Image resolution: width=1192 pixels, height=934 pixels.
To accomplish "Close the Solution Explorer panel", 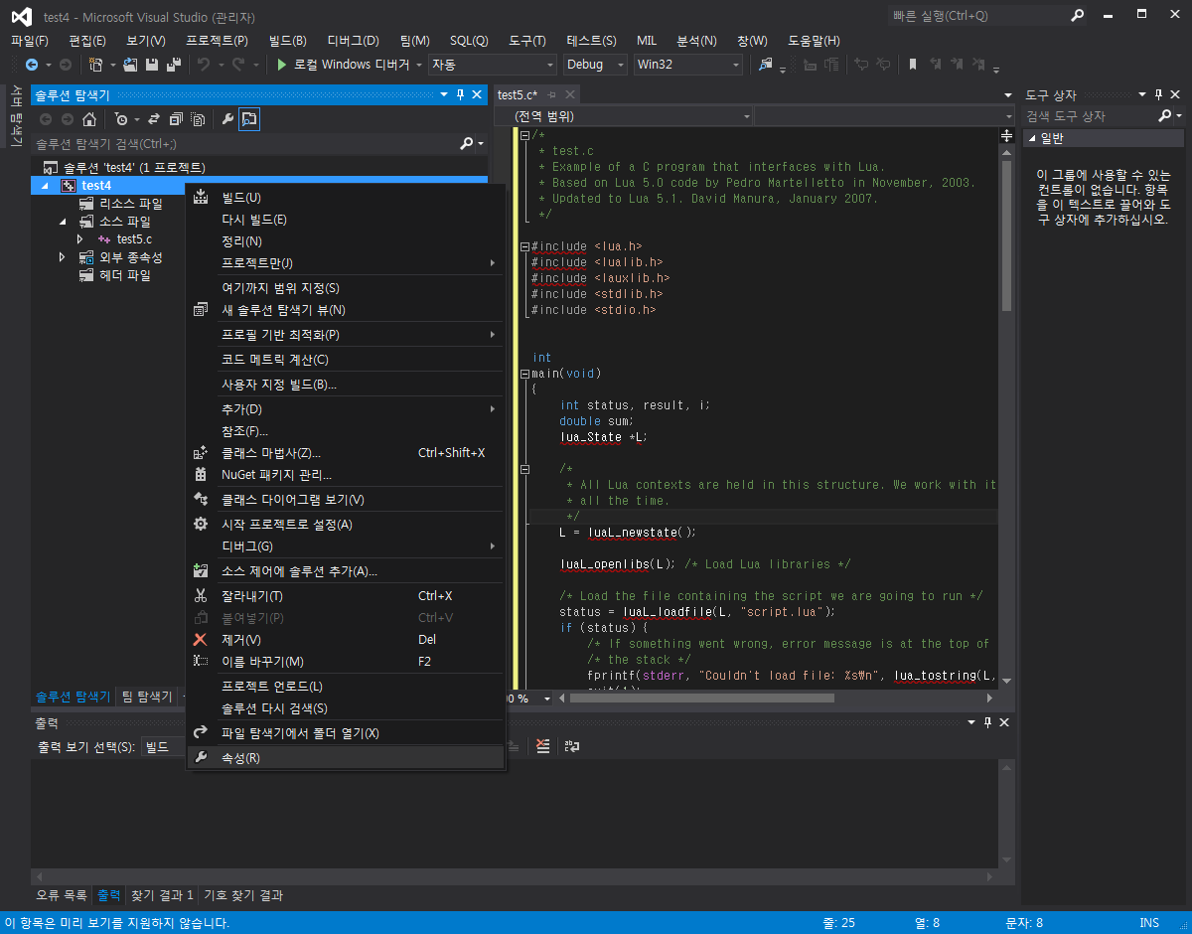I will pyautogui.click(x=476, y=94).
